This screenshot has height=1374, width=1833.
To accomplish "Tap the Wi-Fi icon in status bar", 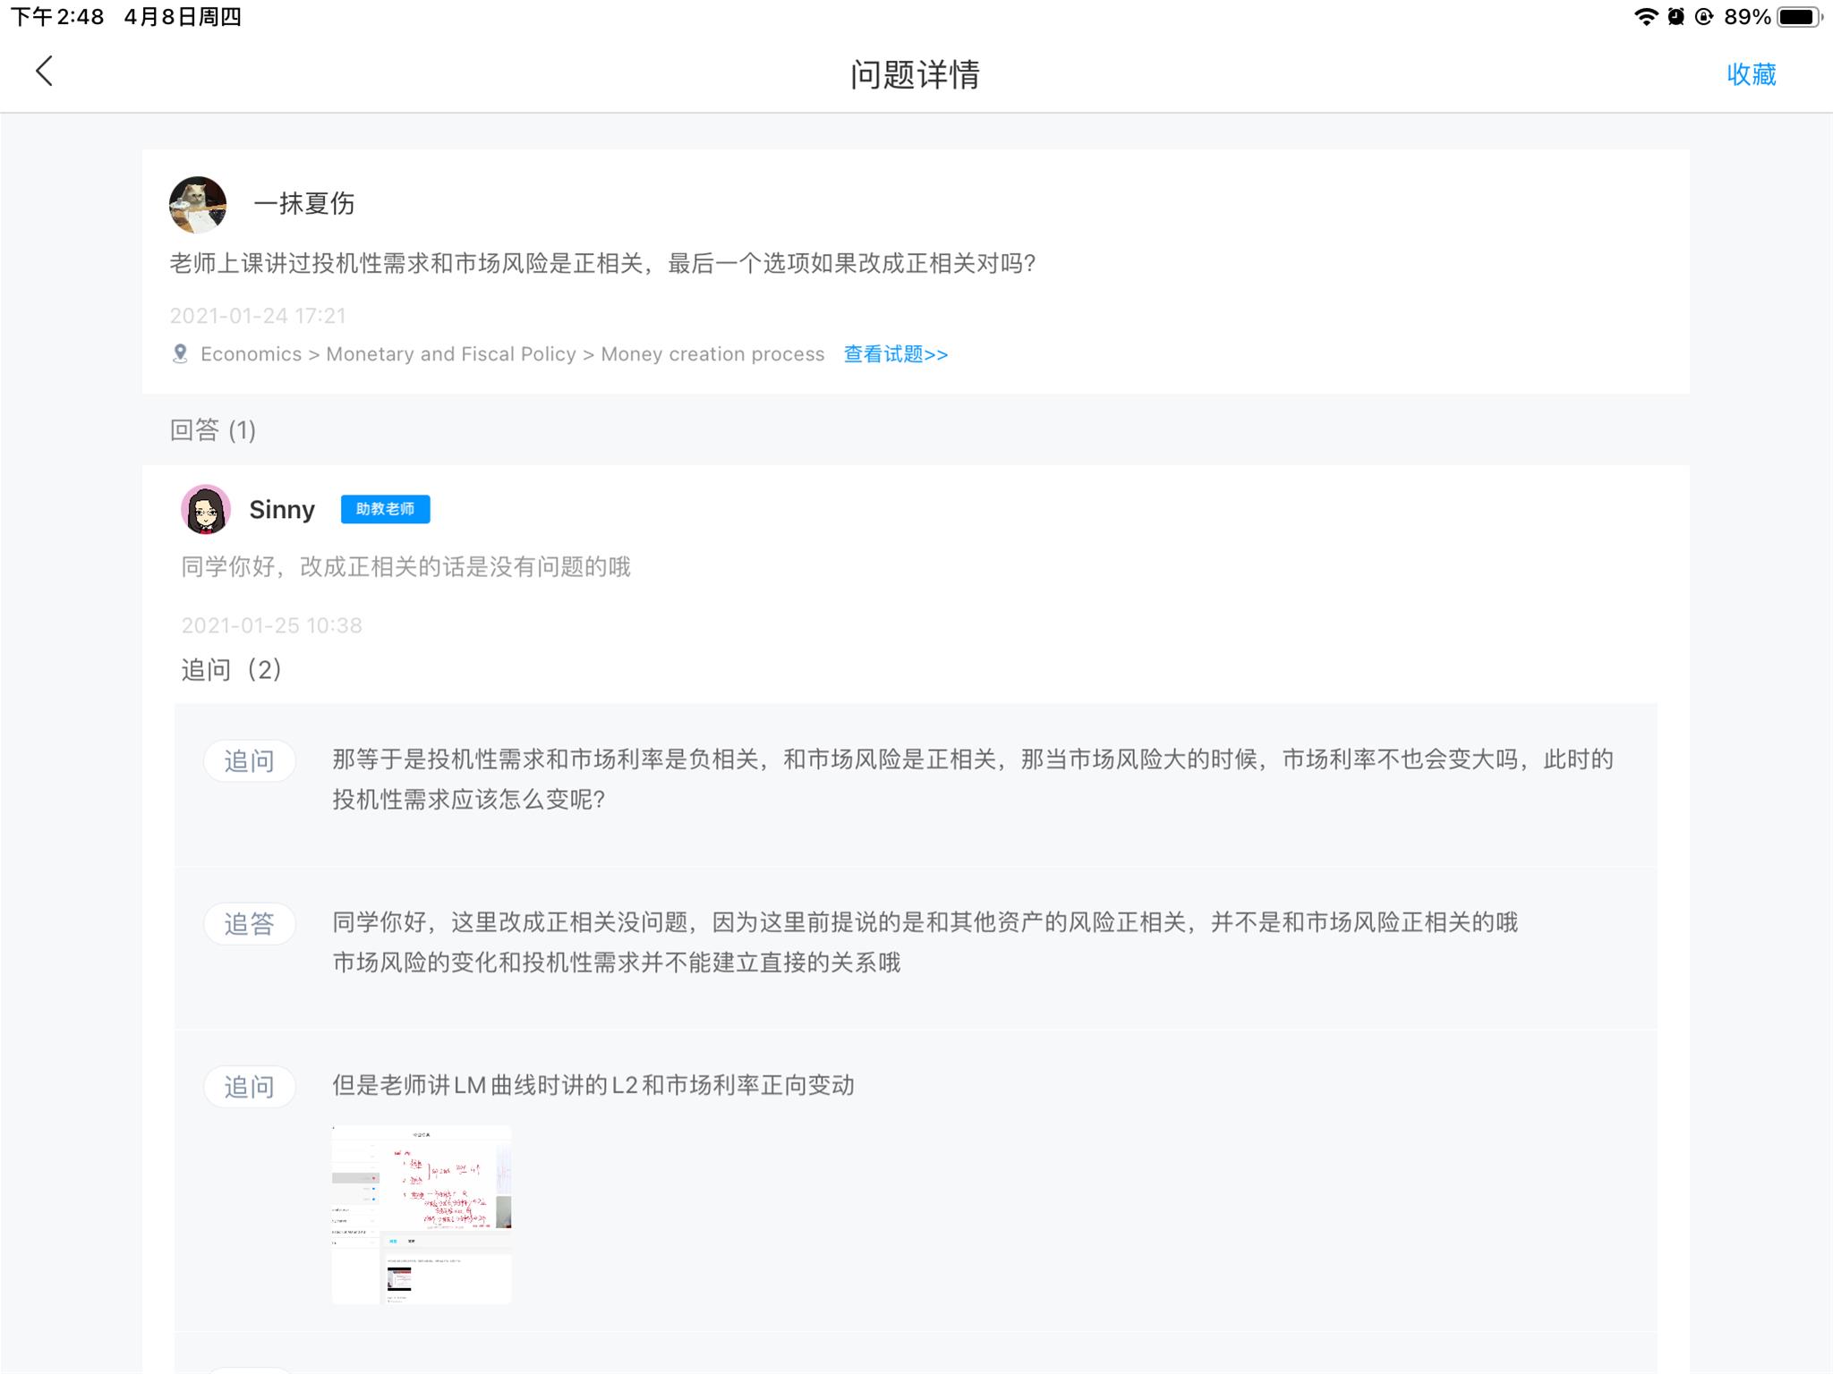I will pos(1645,17).
